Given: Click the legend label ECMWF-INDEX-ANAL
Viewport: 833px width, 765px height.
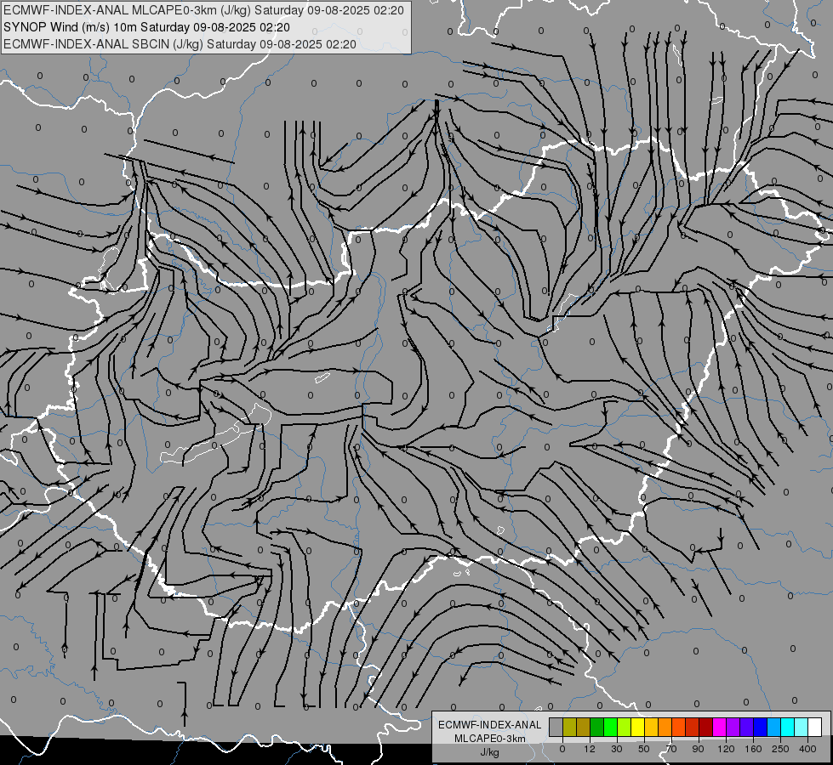Looking at the screenshot, I should [x=490, y=725].
